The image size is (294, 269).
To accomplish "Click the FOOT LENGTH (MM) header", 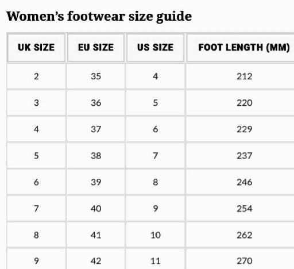I will 244,48.
